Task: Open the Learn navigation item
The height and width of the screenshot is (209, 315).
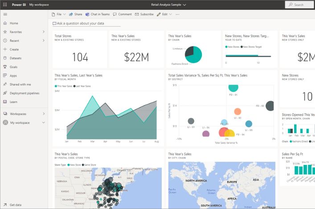Action: [24, 102]
